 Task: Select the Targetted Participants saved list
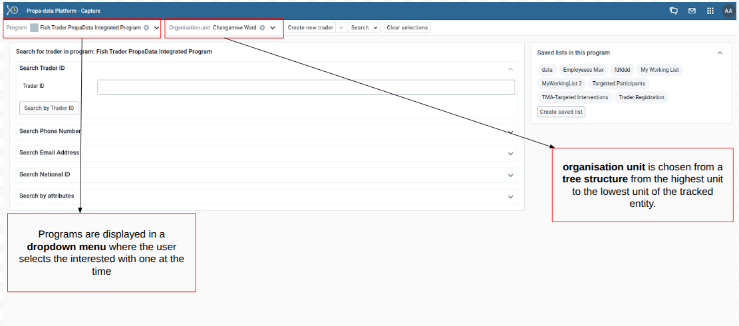tap(618, 84)
